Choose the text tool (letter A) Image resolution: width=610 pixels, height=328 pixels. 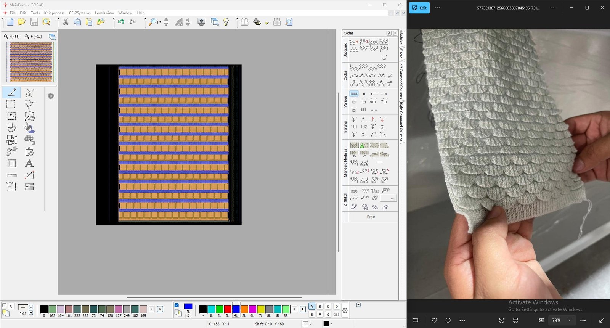click(29, 164)
